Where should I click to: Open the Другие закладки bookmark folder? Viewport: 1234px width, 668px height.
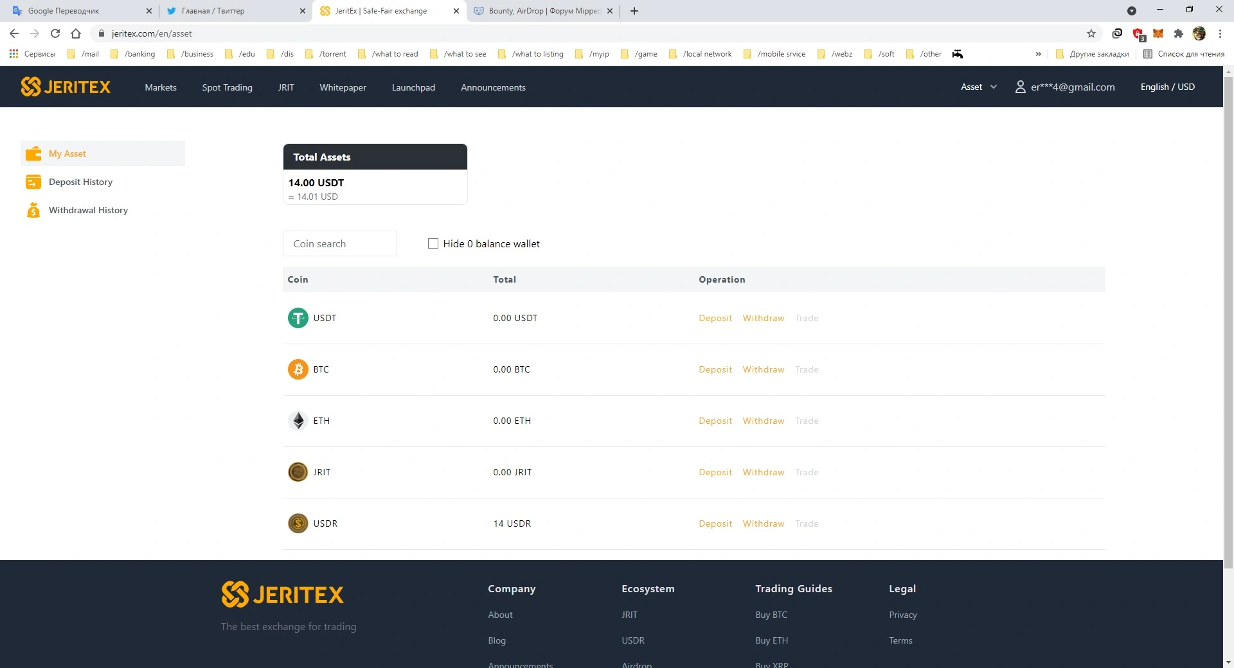(x=1092, y=54)
